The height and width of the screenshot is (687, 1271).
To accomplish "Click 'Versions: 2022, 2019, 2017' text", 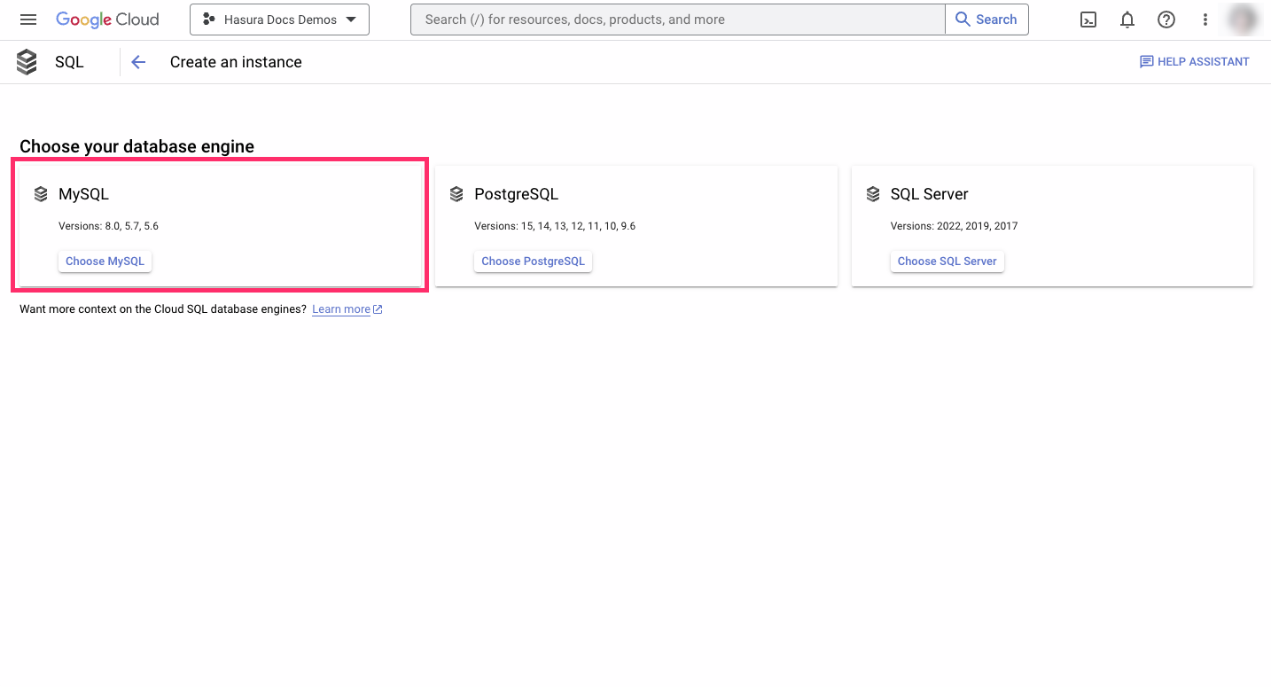I will point(955,226).
